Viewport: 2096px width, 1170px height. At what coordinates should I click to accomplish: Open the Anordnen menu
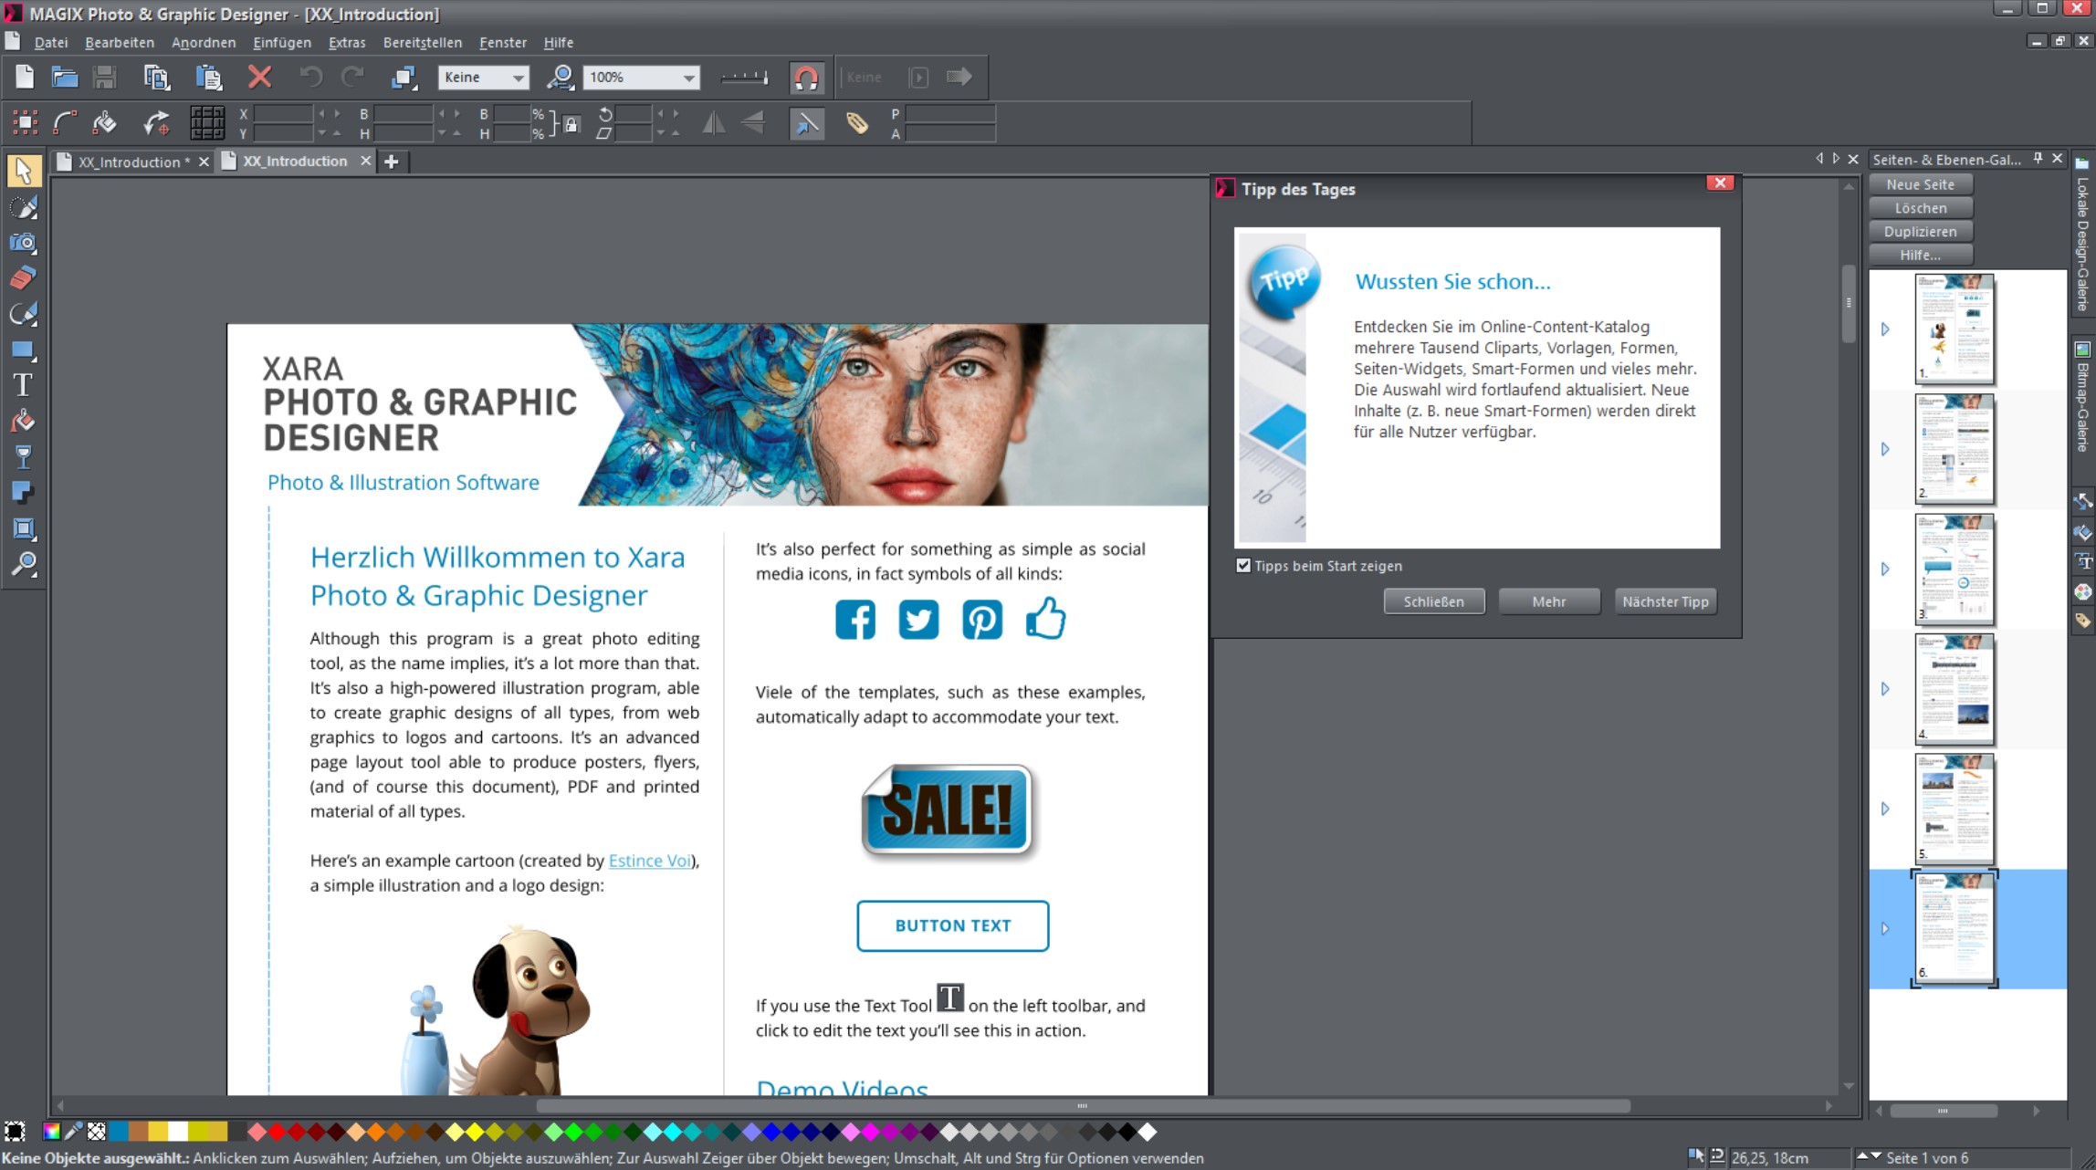[204, 42]
